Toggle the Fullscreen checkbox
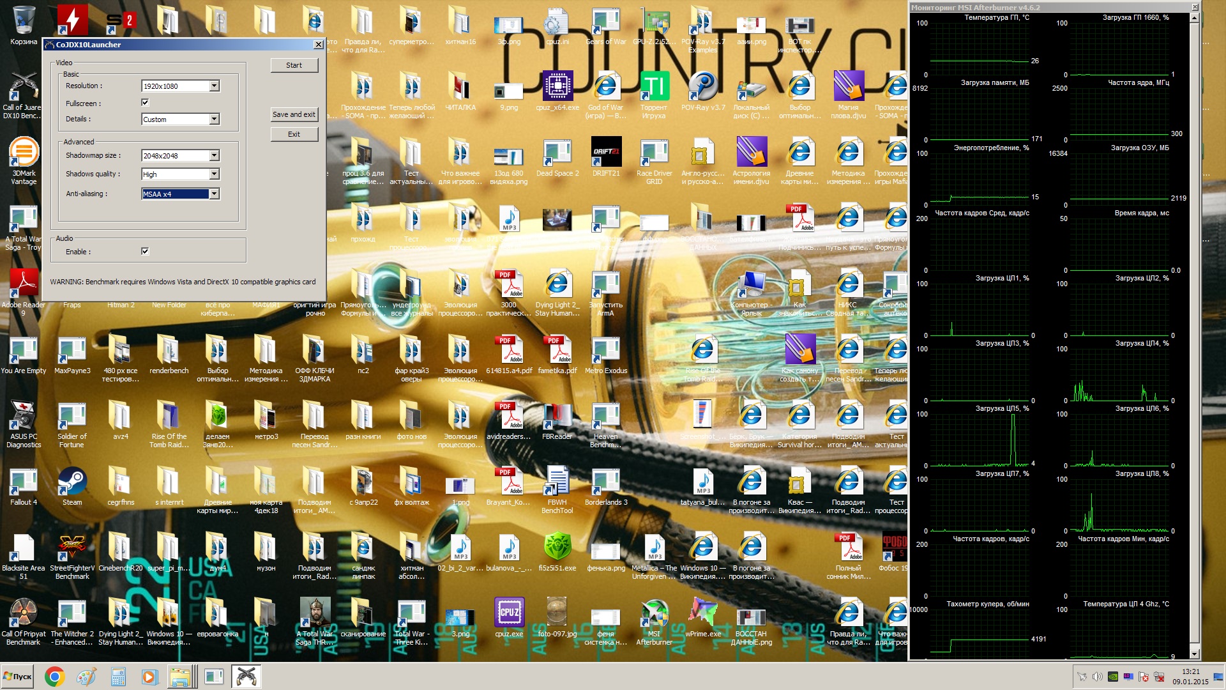This screenshot has width=1226, height=690. (145, 102)
